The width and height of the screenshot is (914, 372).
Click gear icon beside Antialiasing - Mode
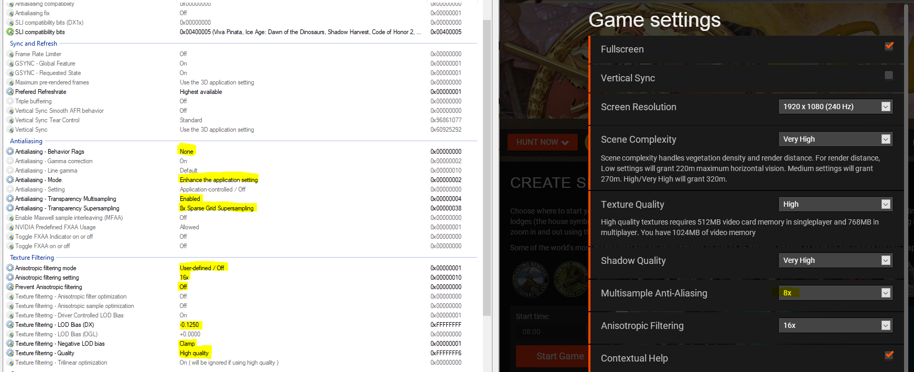[x=10, y=180]
